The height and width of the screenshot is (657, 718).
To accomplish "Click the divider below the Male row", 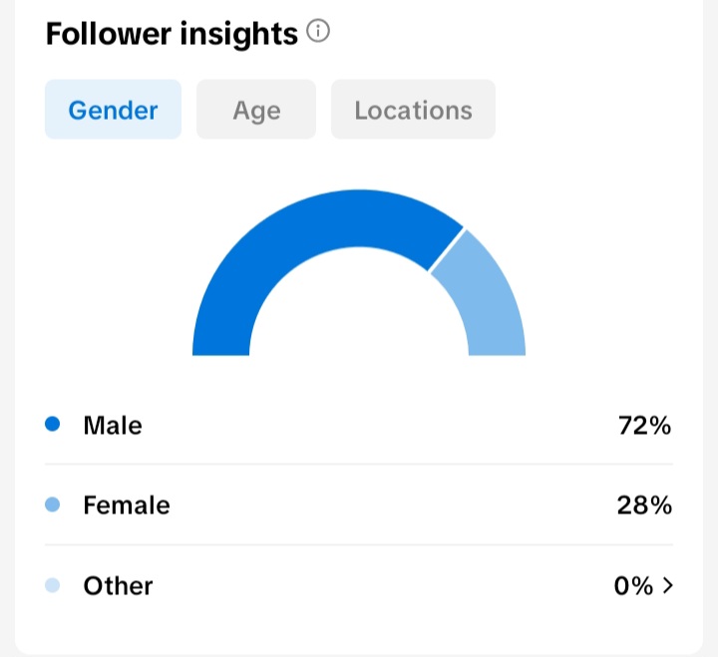I will tap(359, 464).
